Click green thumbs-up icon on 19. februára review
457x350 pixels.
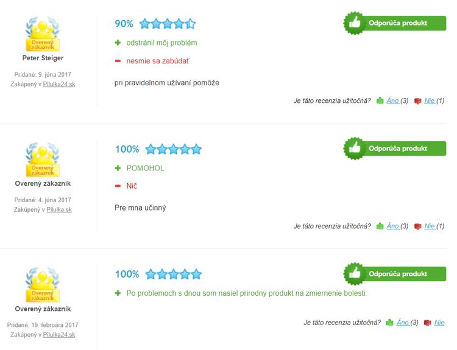click(x=390, y=323)
